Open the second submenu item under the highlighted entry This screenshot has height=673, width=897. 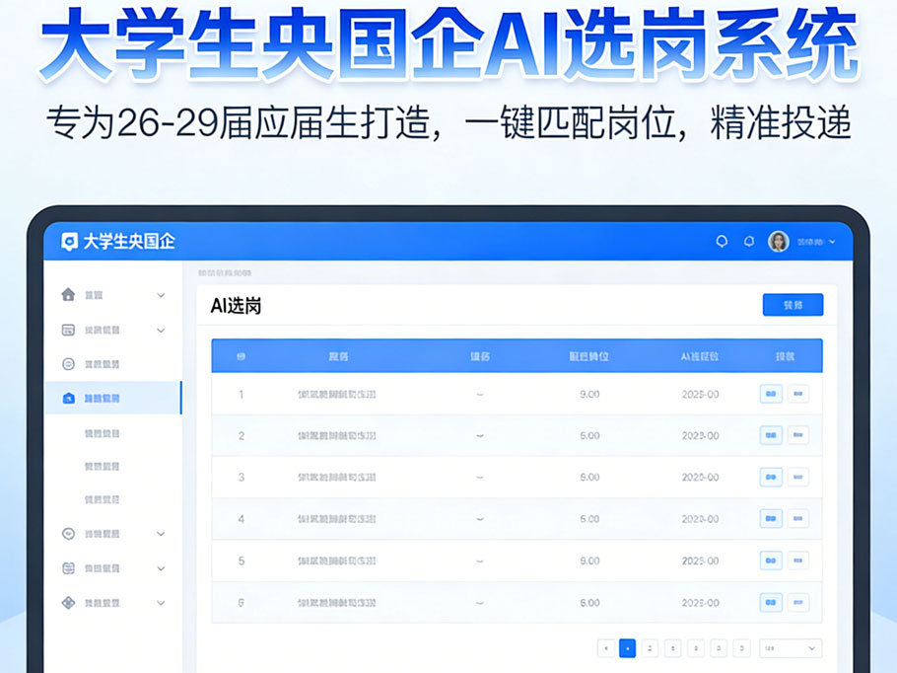pos(102,466)
